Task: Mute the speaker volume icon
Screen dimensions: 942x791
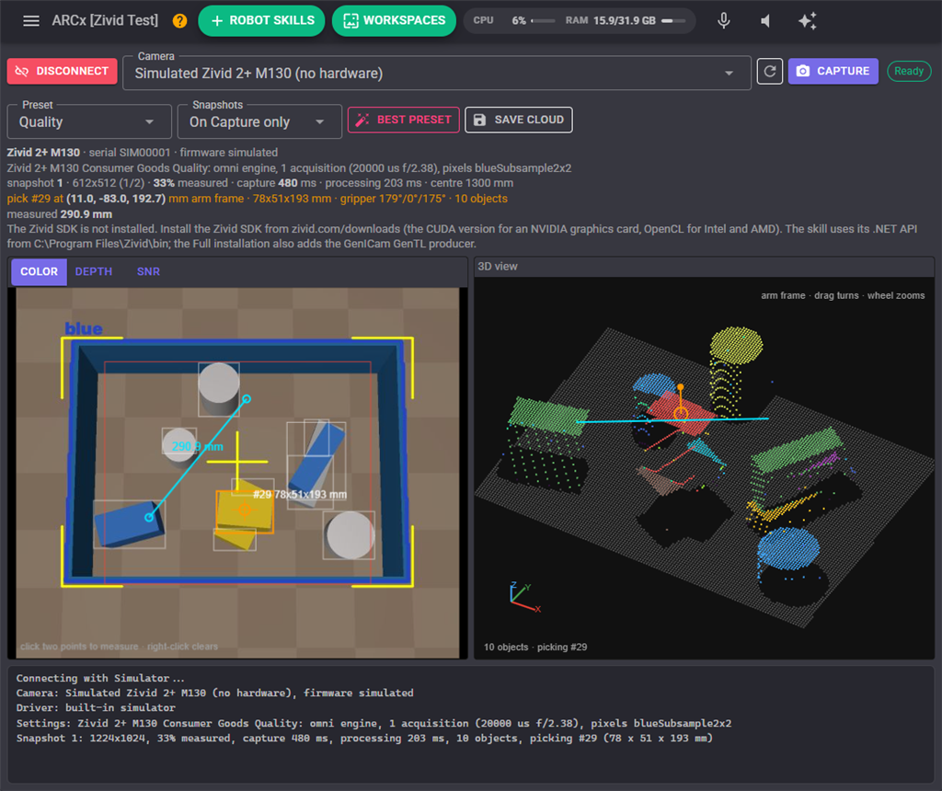Action: click(765, 21)
